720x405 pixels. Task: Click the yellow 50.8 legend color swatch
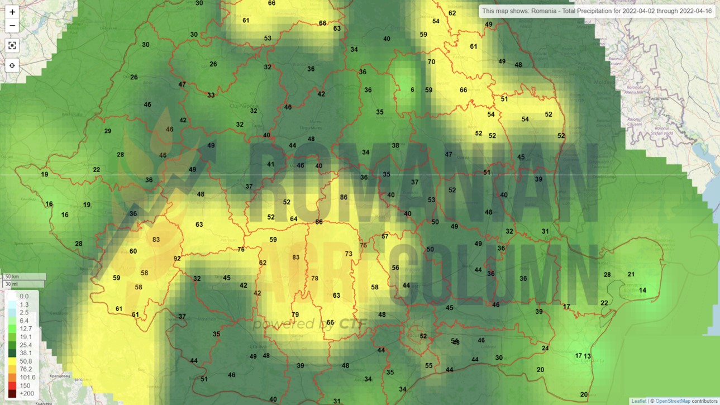pos(12,361)
